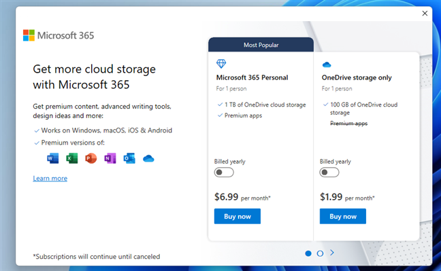Click 'Premium versions of:' text
The width and height of the screenshot is (441, 271).
coord(73,143)
